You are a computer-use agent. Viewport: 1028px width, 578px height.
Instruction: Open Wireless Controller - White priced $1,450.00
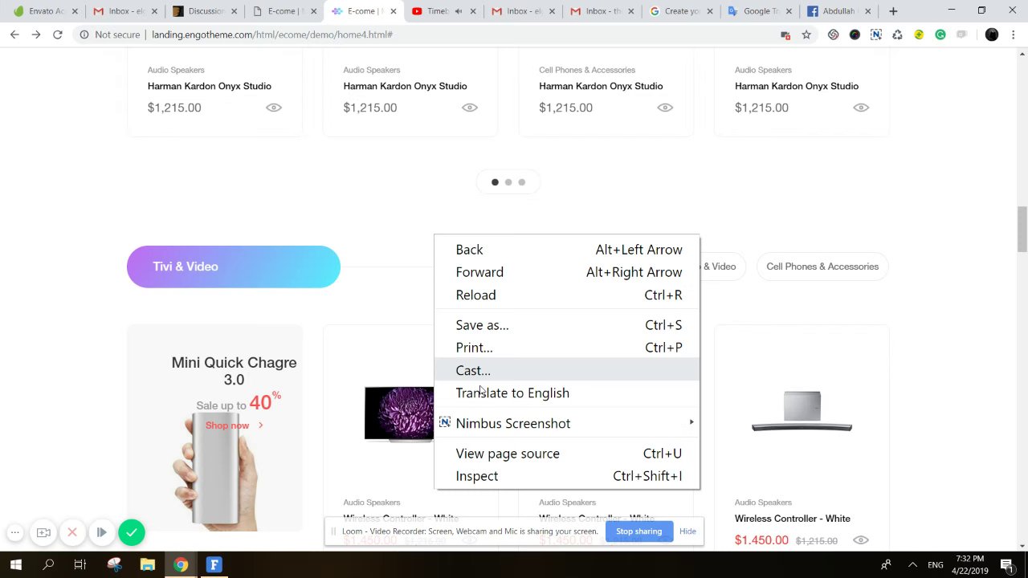793,519
